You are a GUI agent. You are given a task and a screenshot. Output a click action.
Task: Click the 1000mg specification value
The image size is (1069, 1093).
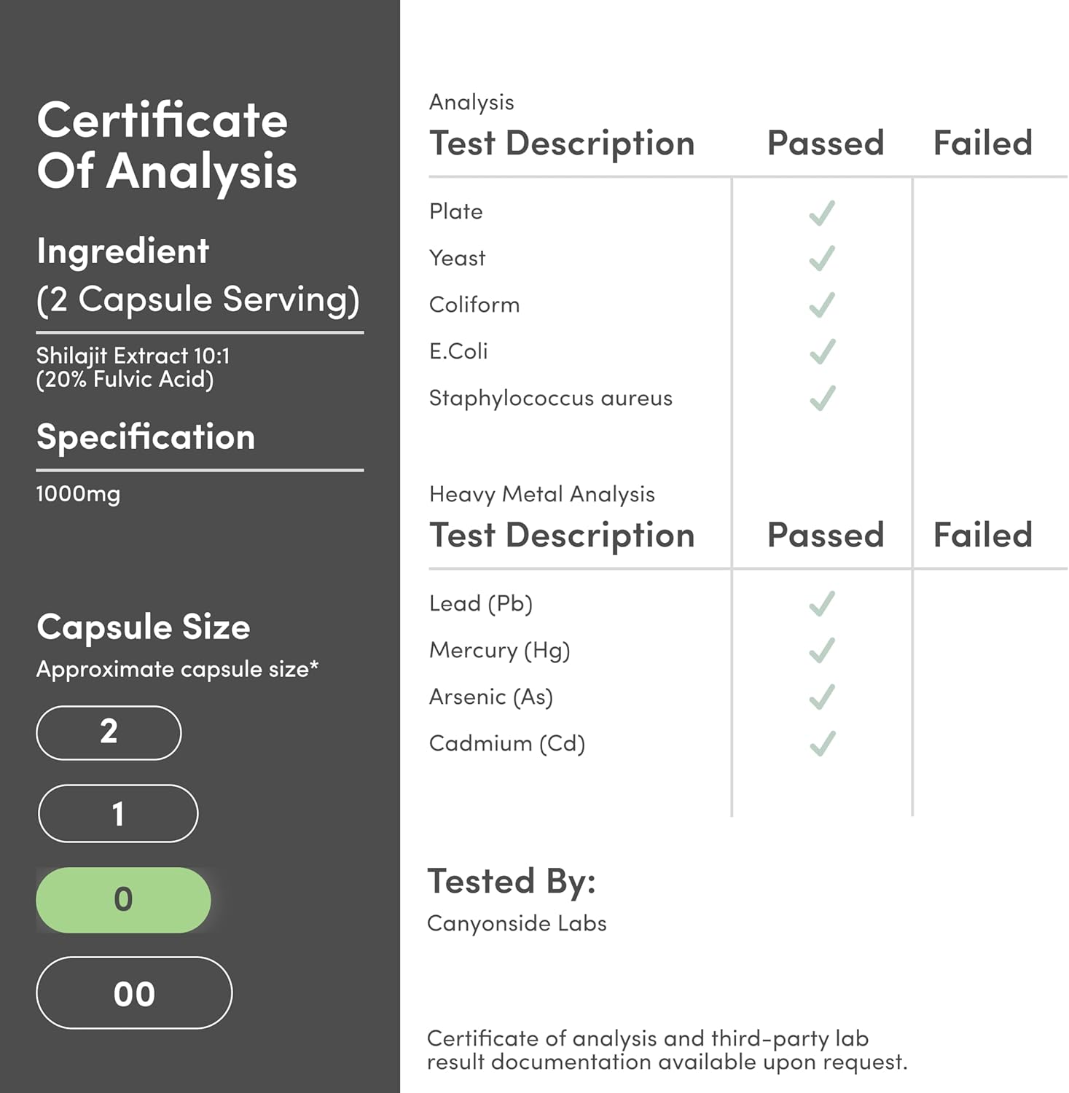click(78, 494)
